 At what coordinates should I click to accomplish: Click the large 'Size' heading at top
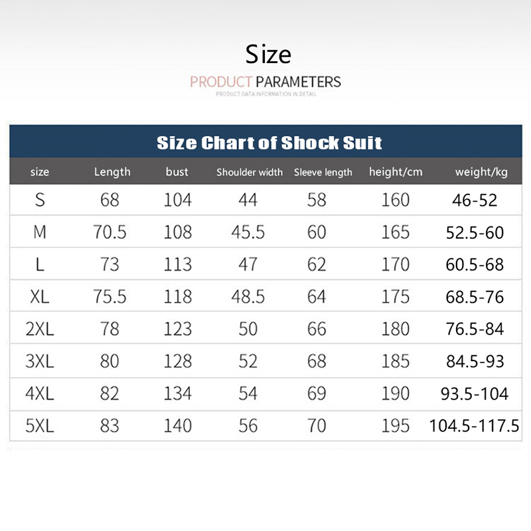(x=268, y=53)
